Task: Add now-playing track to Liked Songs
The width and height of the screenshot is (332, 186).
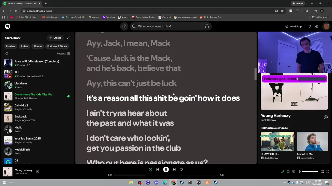Action: 37,172
